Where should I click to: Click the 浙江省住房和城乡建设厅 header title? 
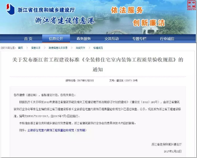(x=46, y=10)
